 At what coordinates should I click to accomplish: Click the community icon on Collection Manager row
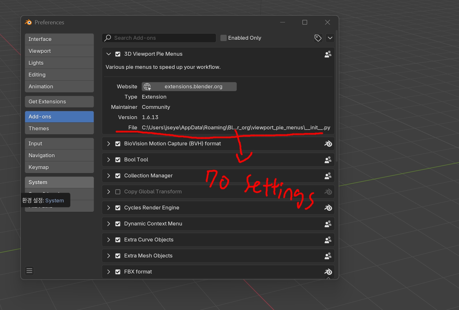[x=328, y=176]
